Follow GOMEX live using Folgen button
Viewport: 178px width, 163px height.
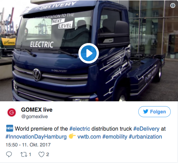pyautogui.click(x=154, y=112)
